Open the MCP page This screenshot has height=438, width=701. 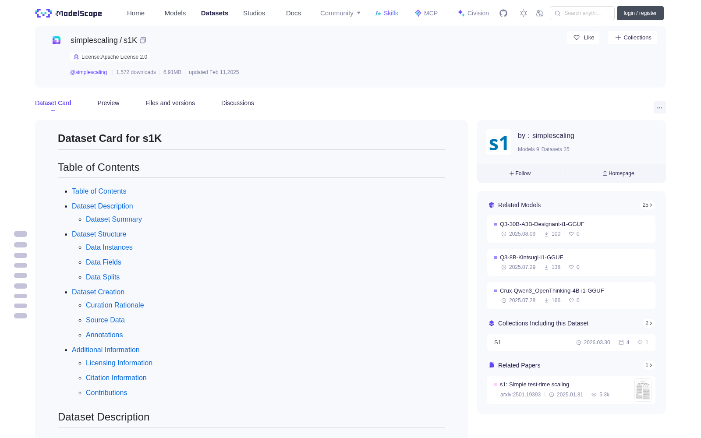426,13
